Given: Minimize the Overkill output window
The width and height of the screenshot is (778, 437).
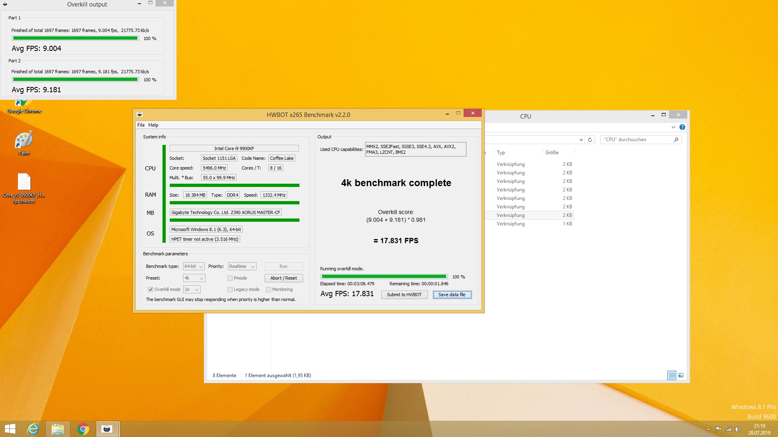Looking at the screenshot, I should tap(139, 3).
